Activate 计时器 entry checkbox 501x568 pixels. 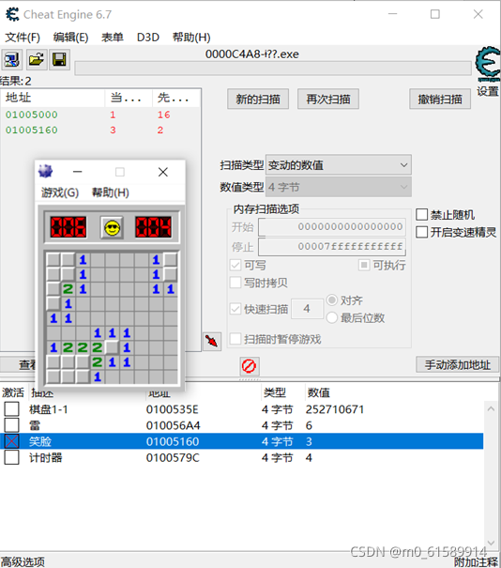(12, 457)
